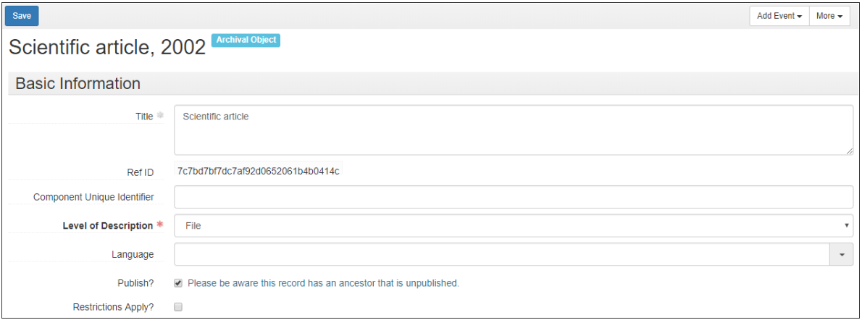This screenshot has height=320, width=862.
Task: Expand the Language dropdown caret button
Action: [x=842, y=254]
